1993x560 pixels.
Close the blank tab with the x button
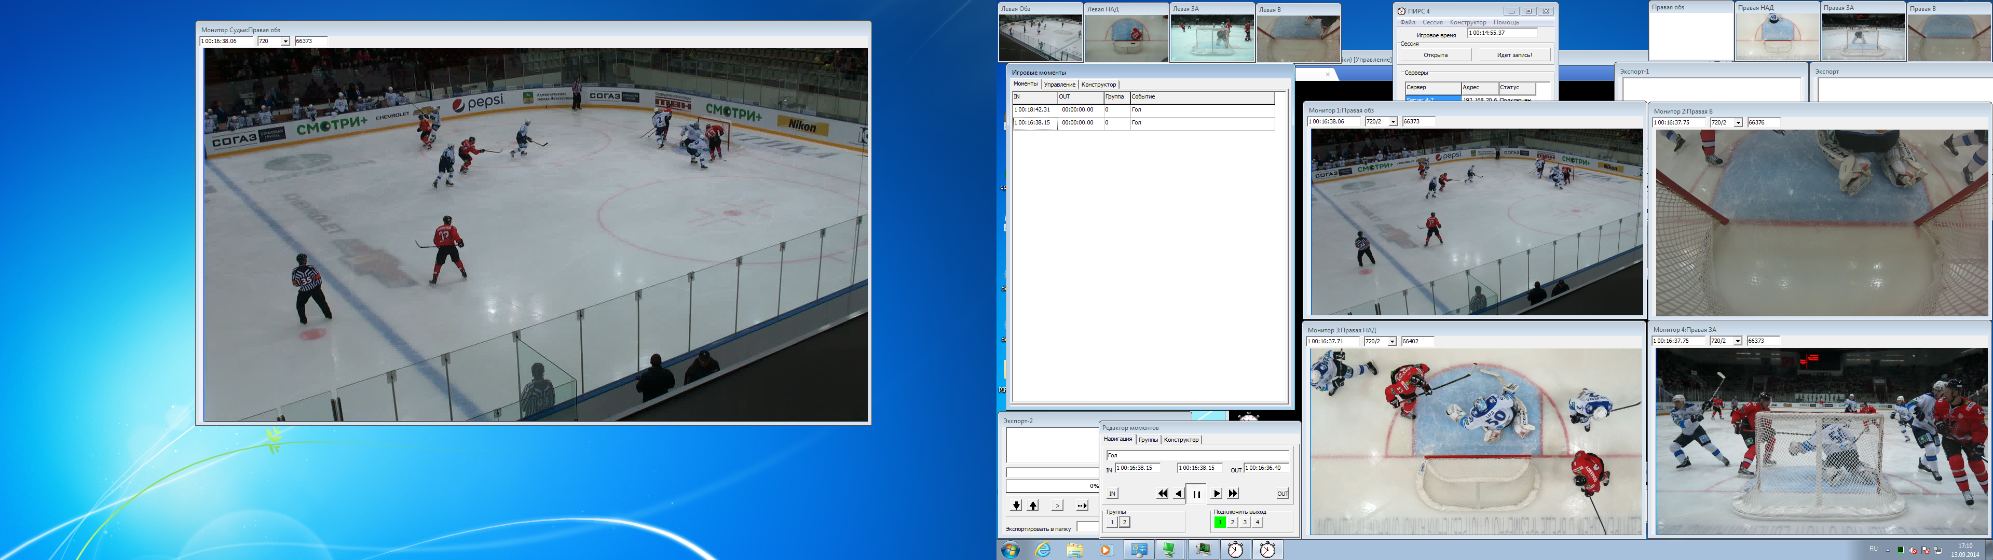pyautogui.click(x=1328, y=75)
